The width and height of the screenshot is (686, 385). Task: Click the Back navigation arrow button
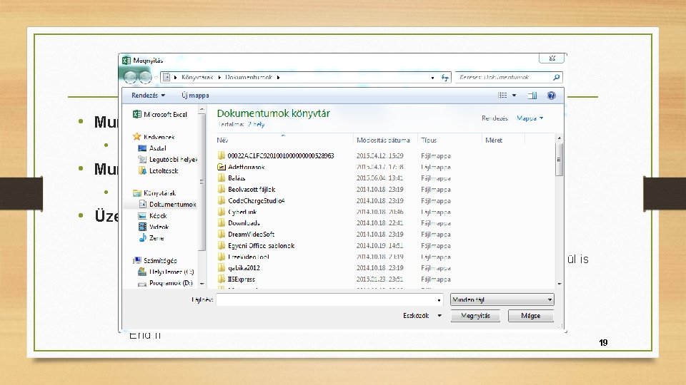[130, 77]
